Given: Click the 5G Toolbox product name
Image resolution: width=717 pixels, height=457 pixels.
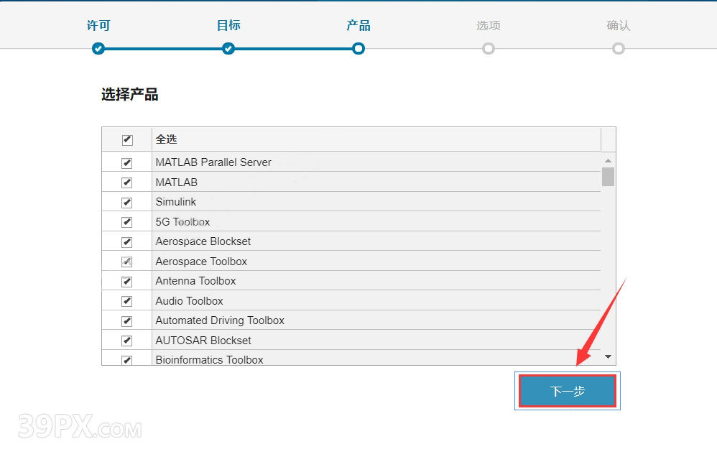Looking at the screenshot, I should pos(182,222).
